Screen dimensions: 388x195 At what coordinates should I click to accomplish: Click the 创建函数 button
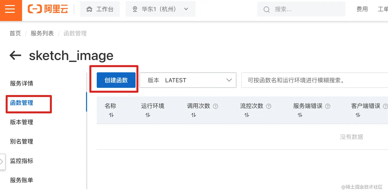tap(116, 80)
